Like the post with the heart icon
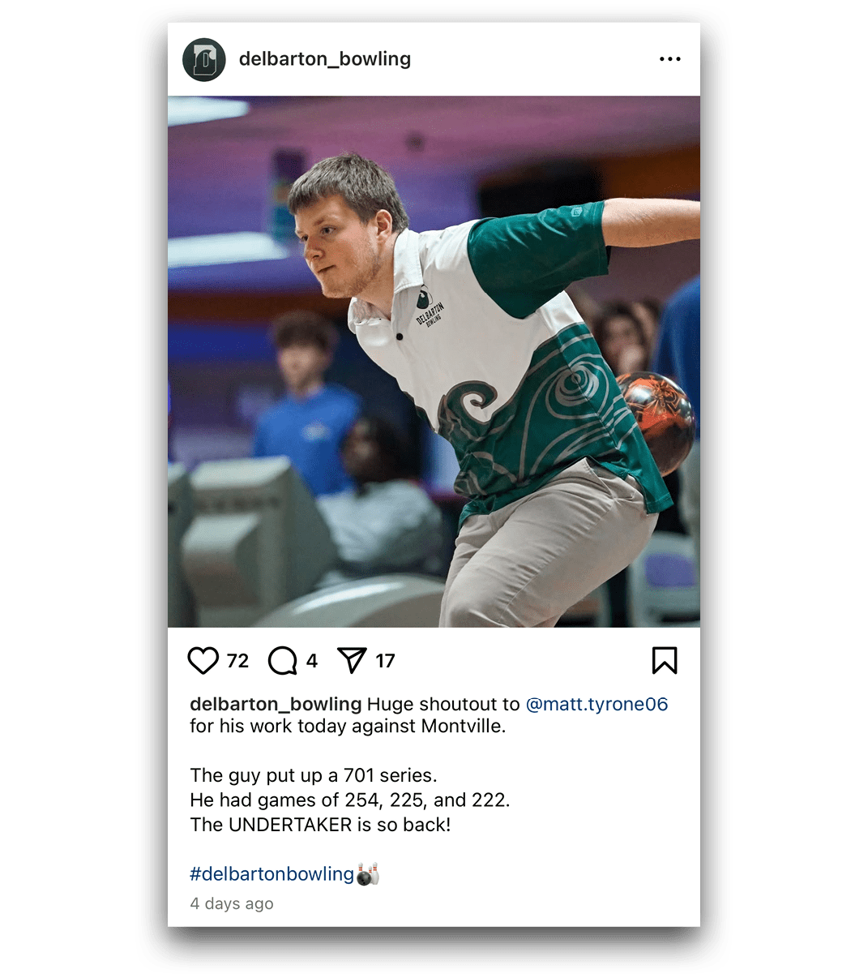The height and width of the screenshot is (978, 868). pyautogui.click(x=203, y=661)
